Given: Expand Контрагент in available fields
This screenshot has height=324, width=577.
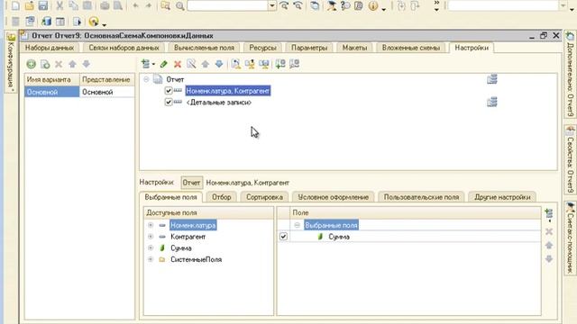Looking at the screenshot, I should [151, 237].
